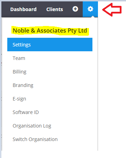The width and height of the screenshot is (126, 158).
Task: Click the red arrow annotation
Action: point(112,10)
